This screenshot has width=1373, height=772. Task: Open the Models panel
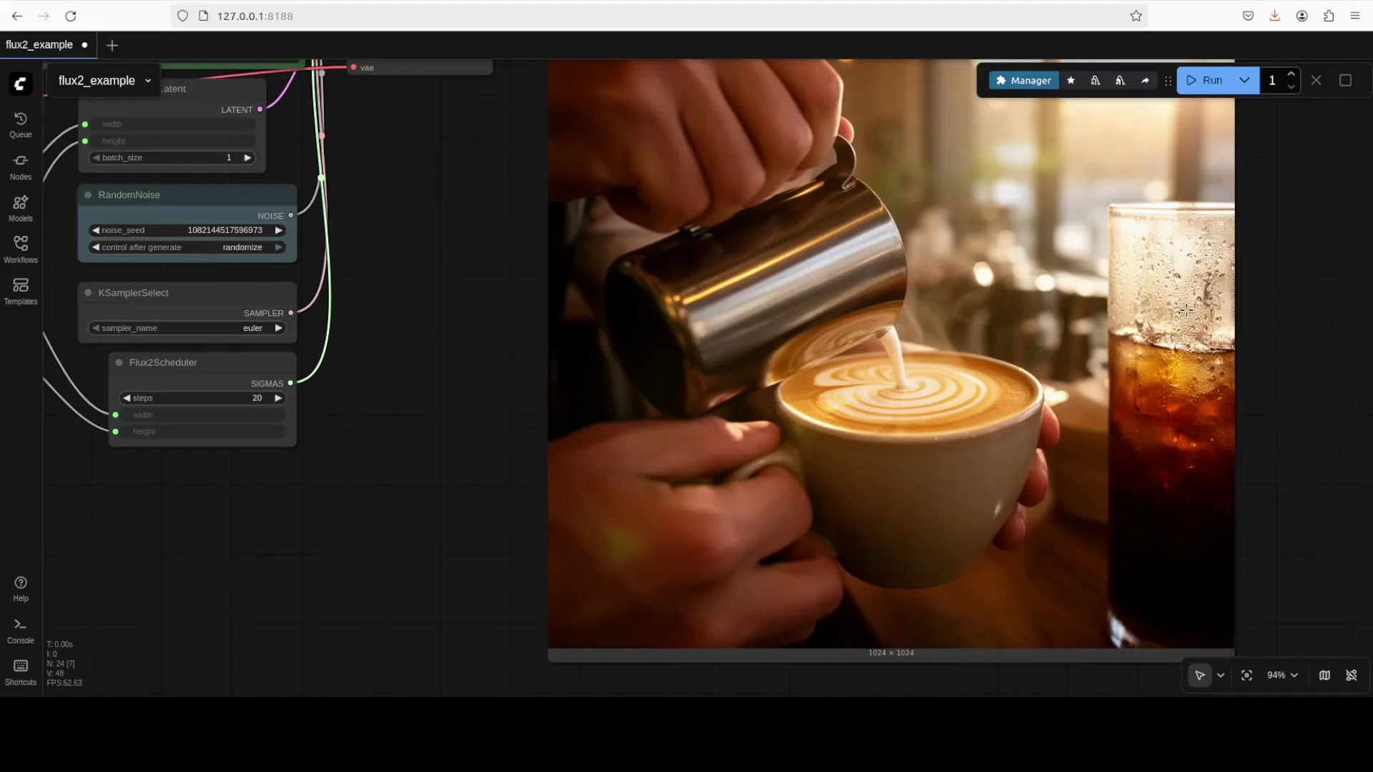pyautogui.click(x=20, y=208)
